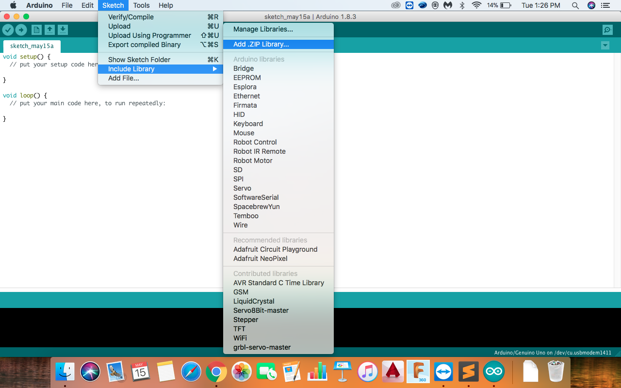Include the Robot Control library
The image size is (621, 388).
278,142
